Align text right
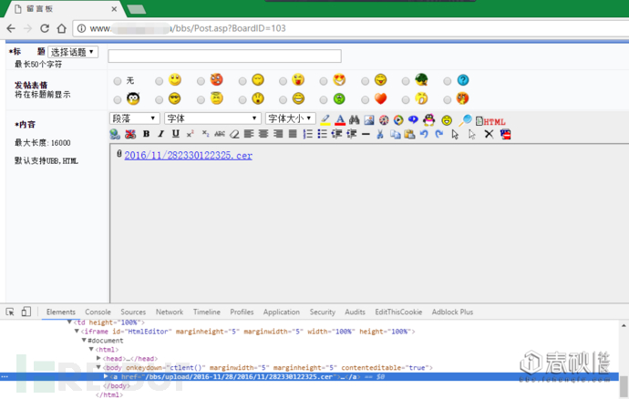Screen dimensions: 629x399 pyautogui.click(x=278, y=134)
